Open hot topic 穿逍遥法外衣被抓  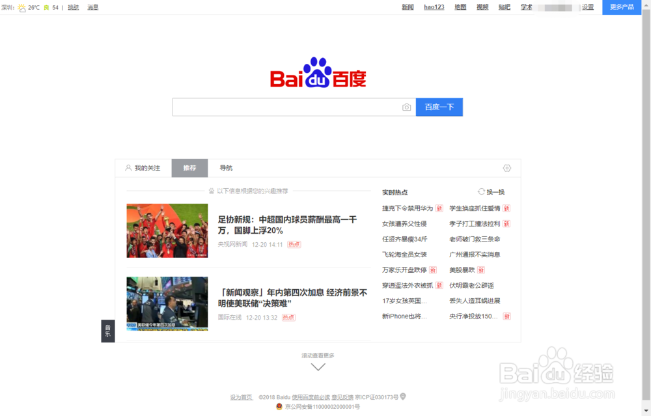click(x=408, y=285)
